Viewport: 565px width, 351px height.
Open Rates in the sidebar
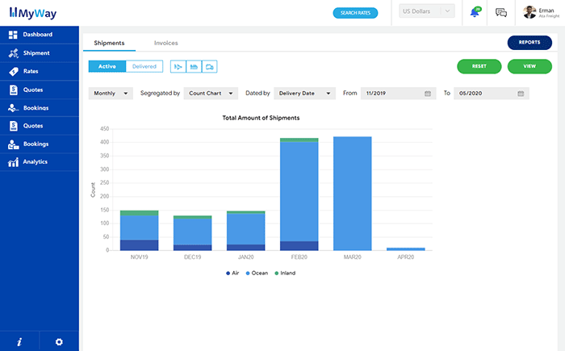[40, 71]
